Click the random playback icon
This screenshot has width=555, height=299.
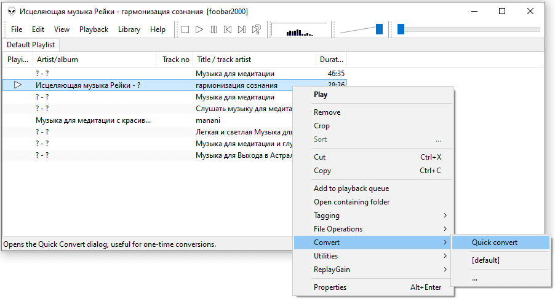click(x=257, y=29)
